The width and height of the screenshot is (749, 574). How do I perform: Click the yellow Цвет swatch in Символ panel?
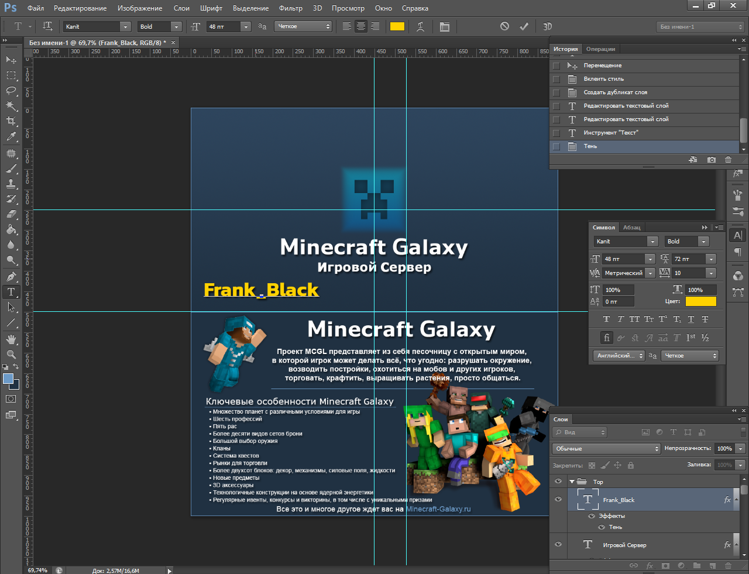[700, 301]
